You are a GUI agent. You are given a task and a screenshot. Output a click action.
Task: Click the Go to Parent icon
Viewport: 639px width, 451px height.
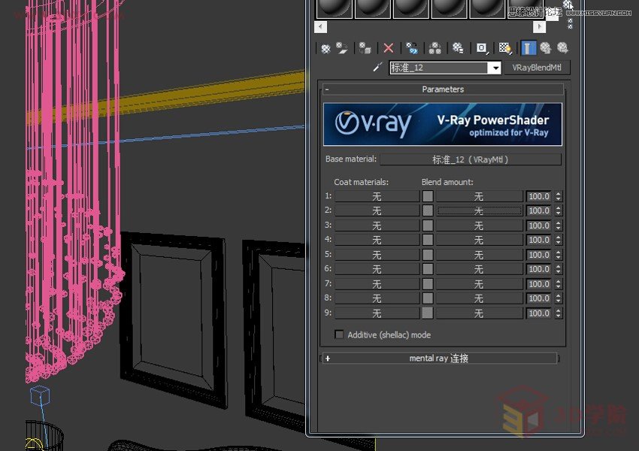pyautogui.click(x=545, y=47)
